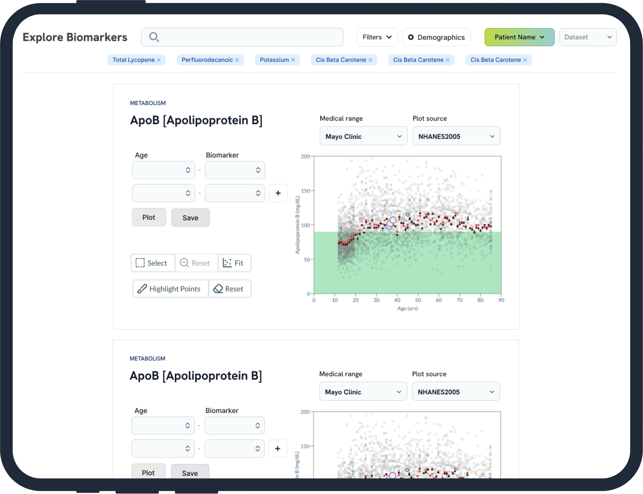This screenshot has height=494, width=643.
Task: Click the plus button in second ApoB card
Action: click(x=277, y=449)
